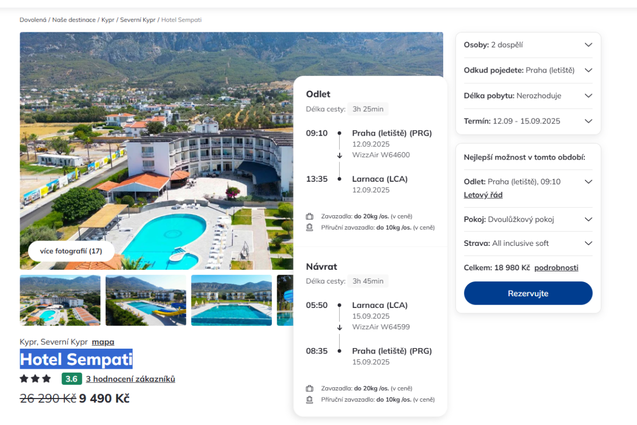Expand the Délka pobytu dropdown

pyautogui.click(x=588, y=96)
